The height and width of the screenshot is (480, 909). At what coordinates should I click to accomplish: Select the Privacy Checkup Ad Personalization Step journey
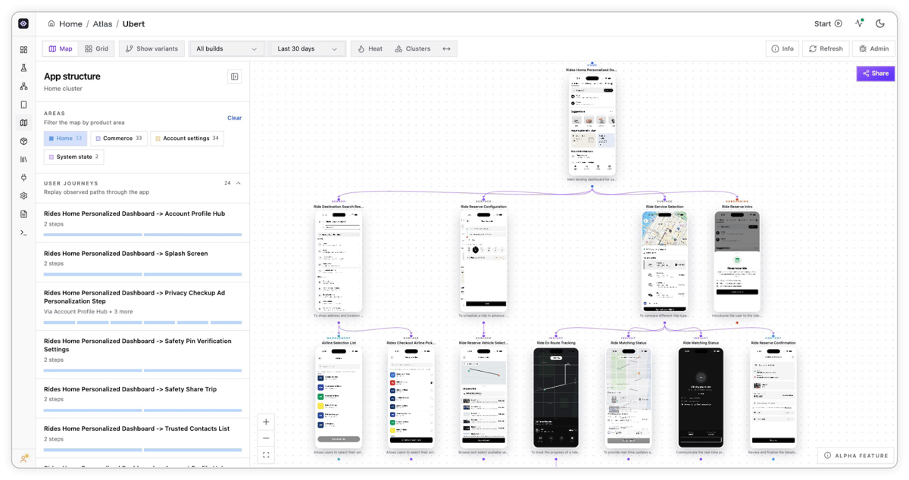pyautogui.click(x=143, y=306)
